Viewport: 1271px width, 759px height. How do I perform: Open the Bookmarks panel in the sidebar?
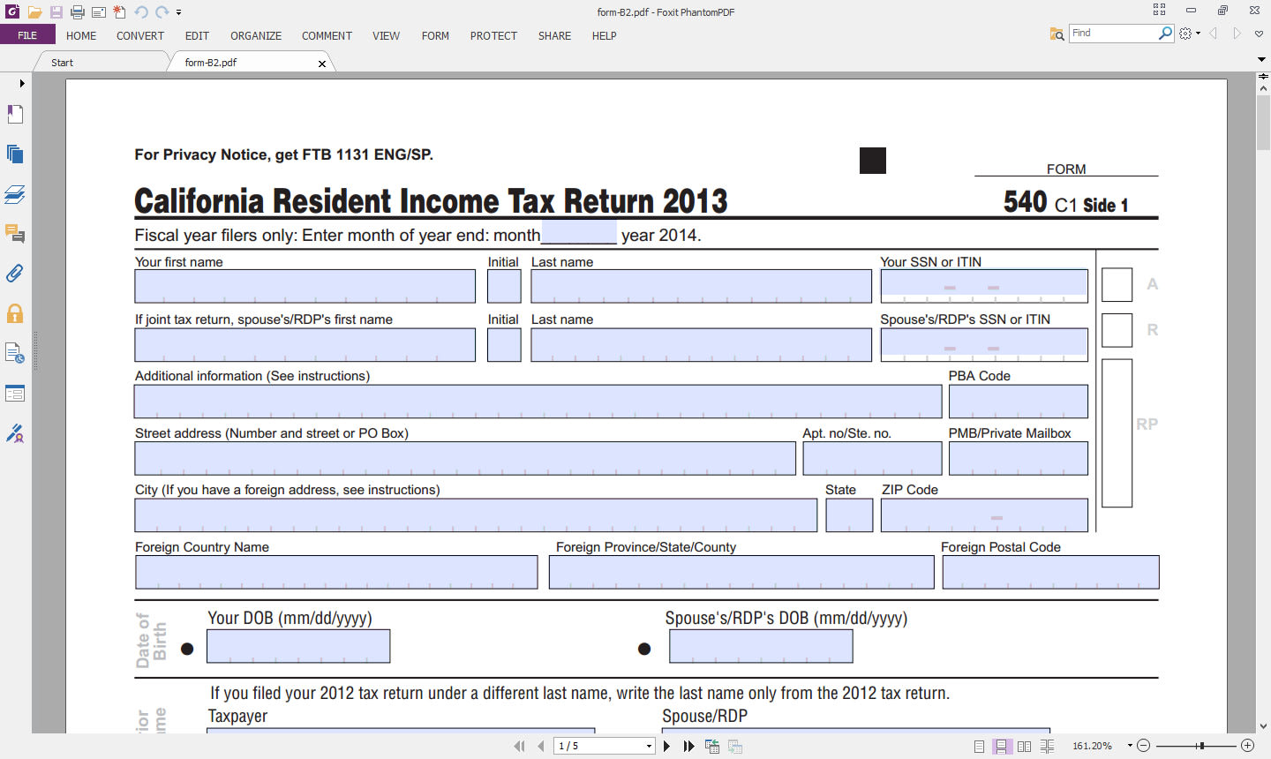[15, 114]
